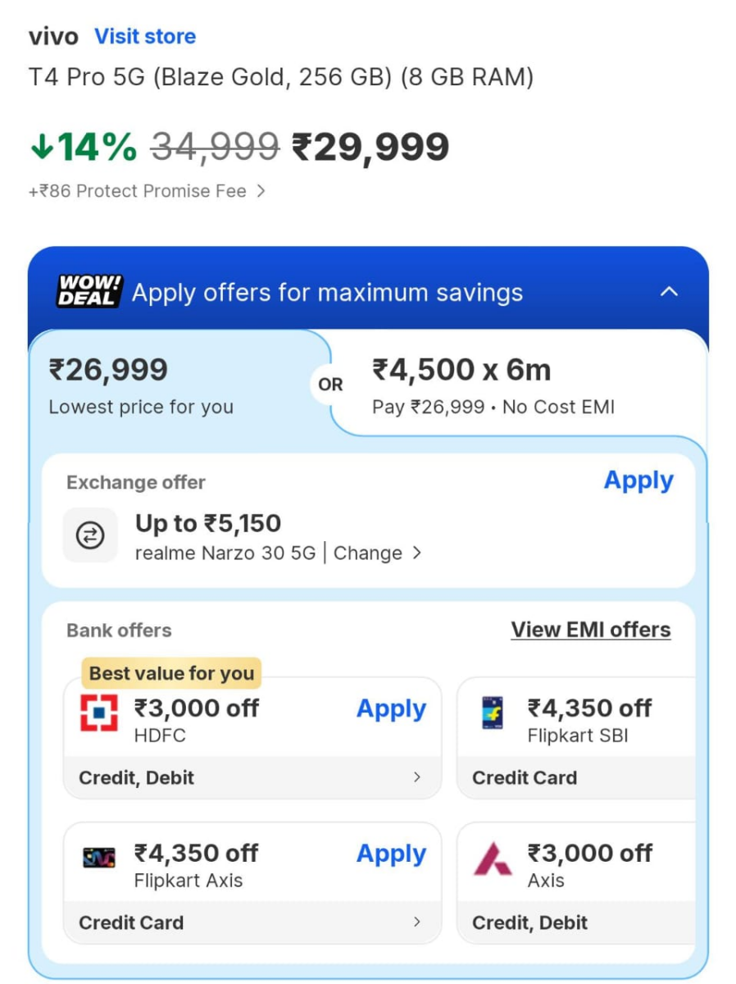This screenshot has width=736, height=984.
Task: Open the Visit store link
Action: [x=145, y=35]
